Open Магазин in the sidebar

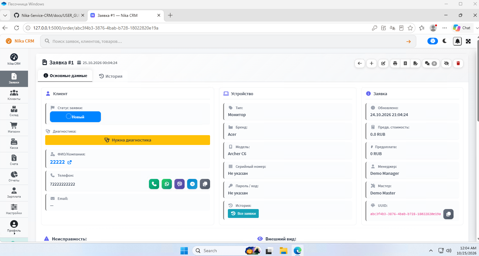pos(14,128)
